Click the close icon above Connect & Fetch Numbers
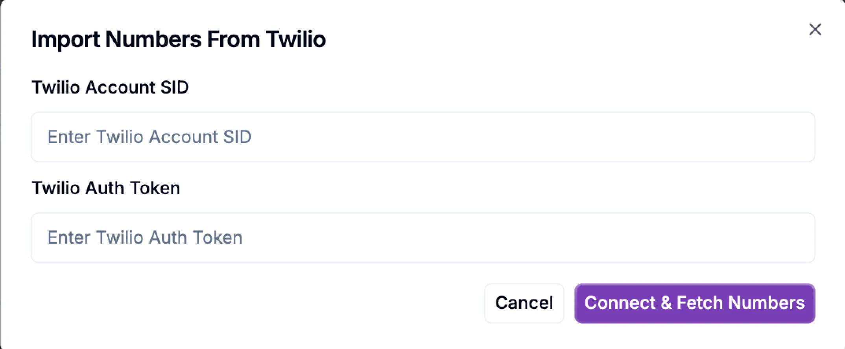Screen dimensions: 845x349 [815, 29]
